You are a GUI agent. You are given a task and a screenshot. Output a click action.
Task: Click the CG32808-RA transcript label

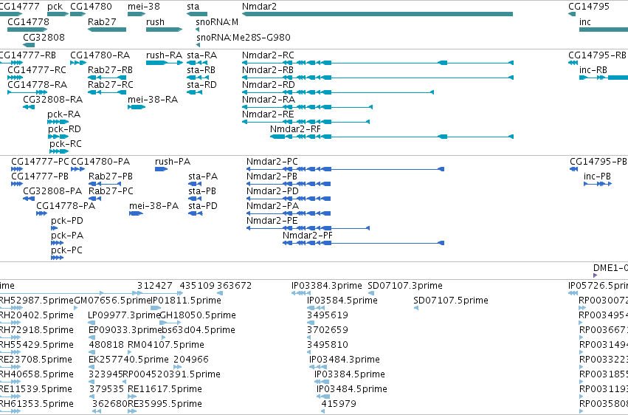click(53, 100)
